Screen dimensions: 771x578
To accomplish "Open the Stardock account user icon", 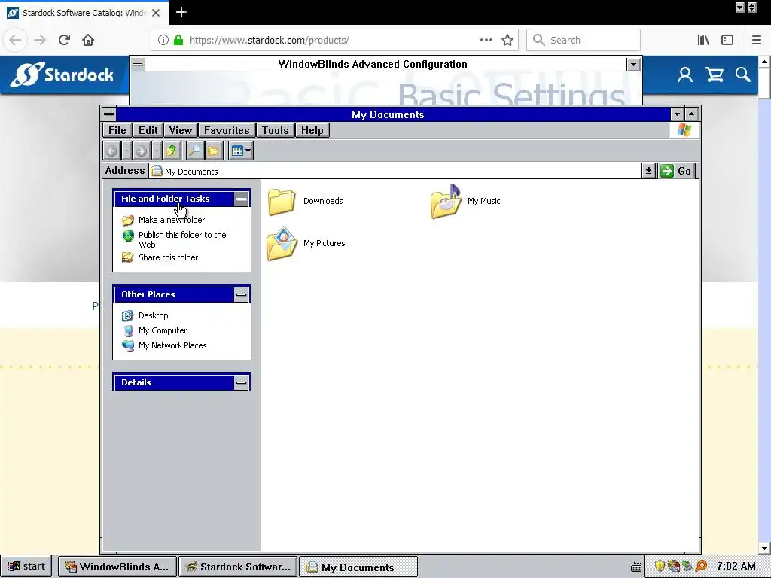I will coord(685,75).
